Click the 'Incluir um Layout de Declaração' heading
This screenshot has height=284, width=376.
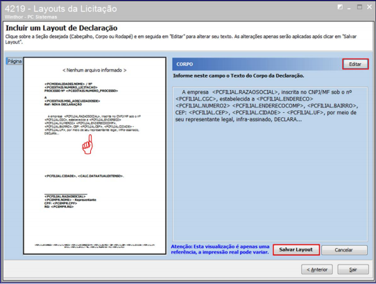point(61,28)
